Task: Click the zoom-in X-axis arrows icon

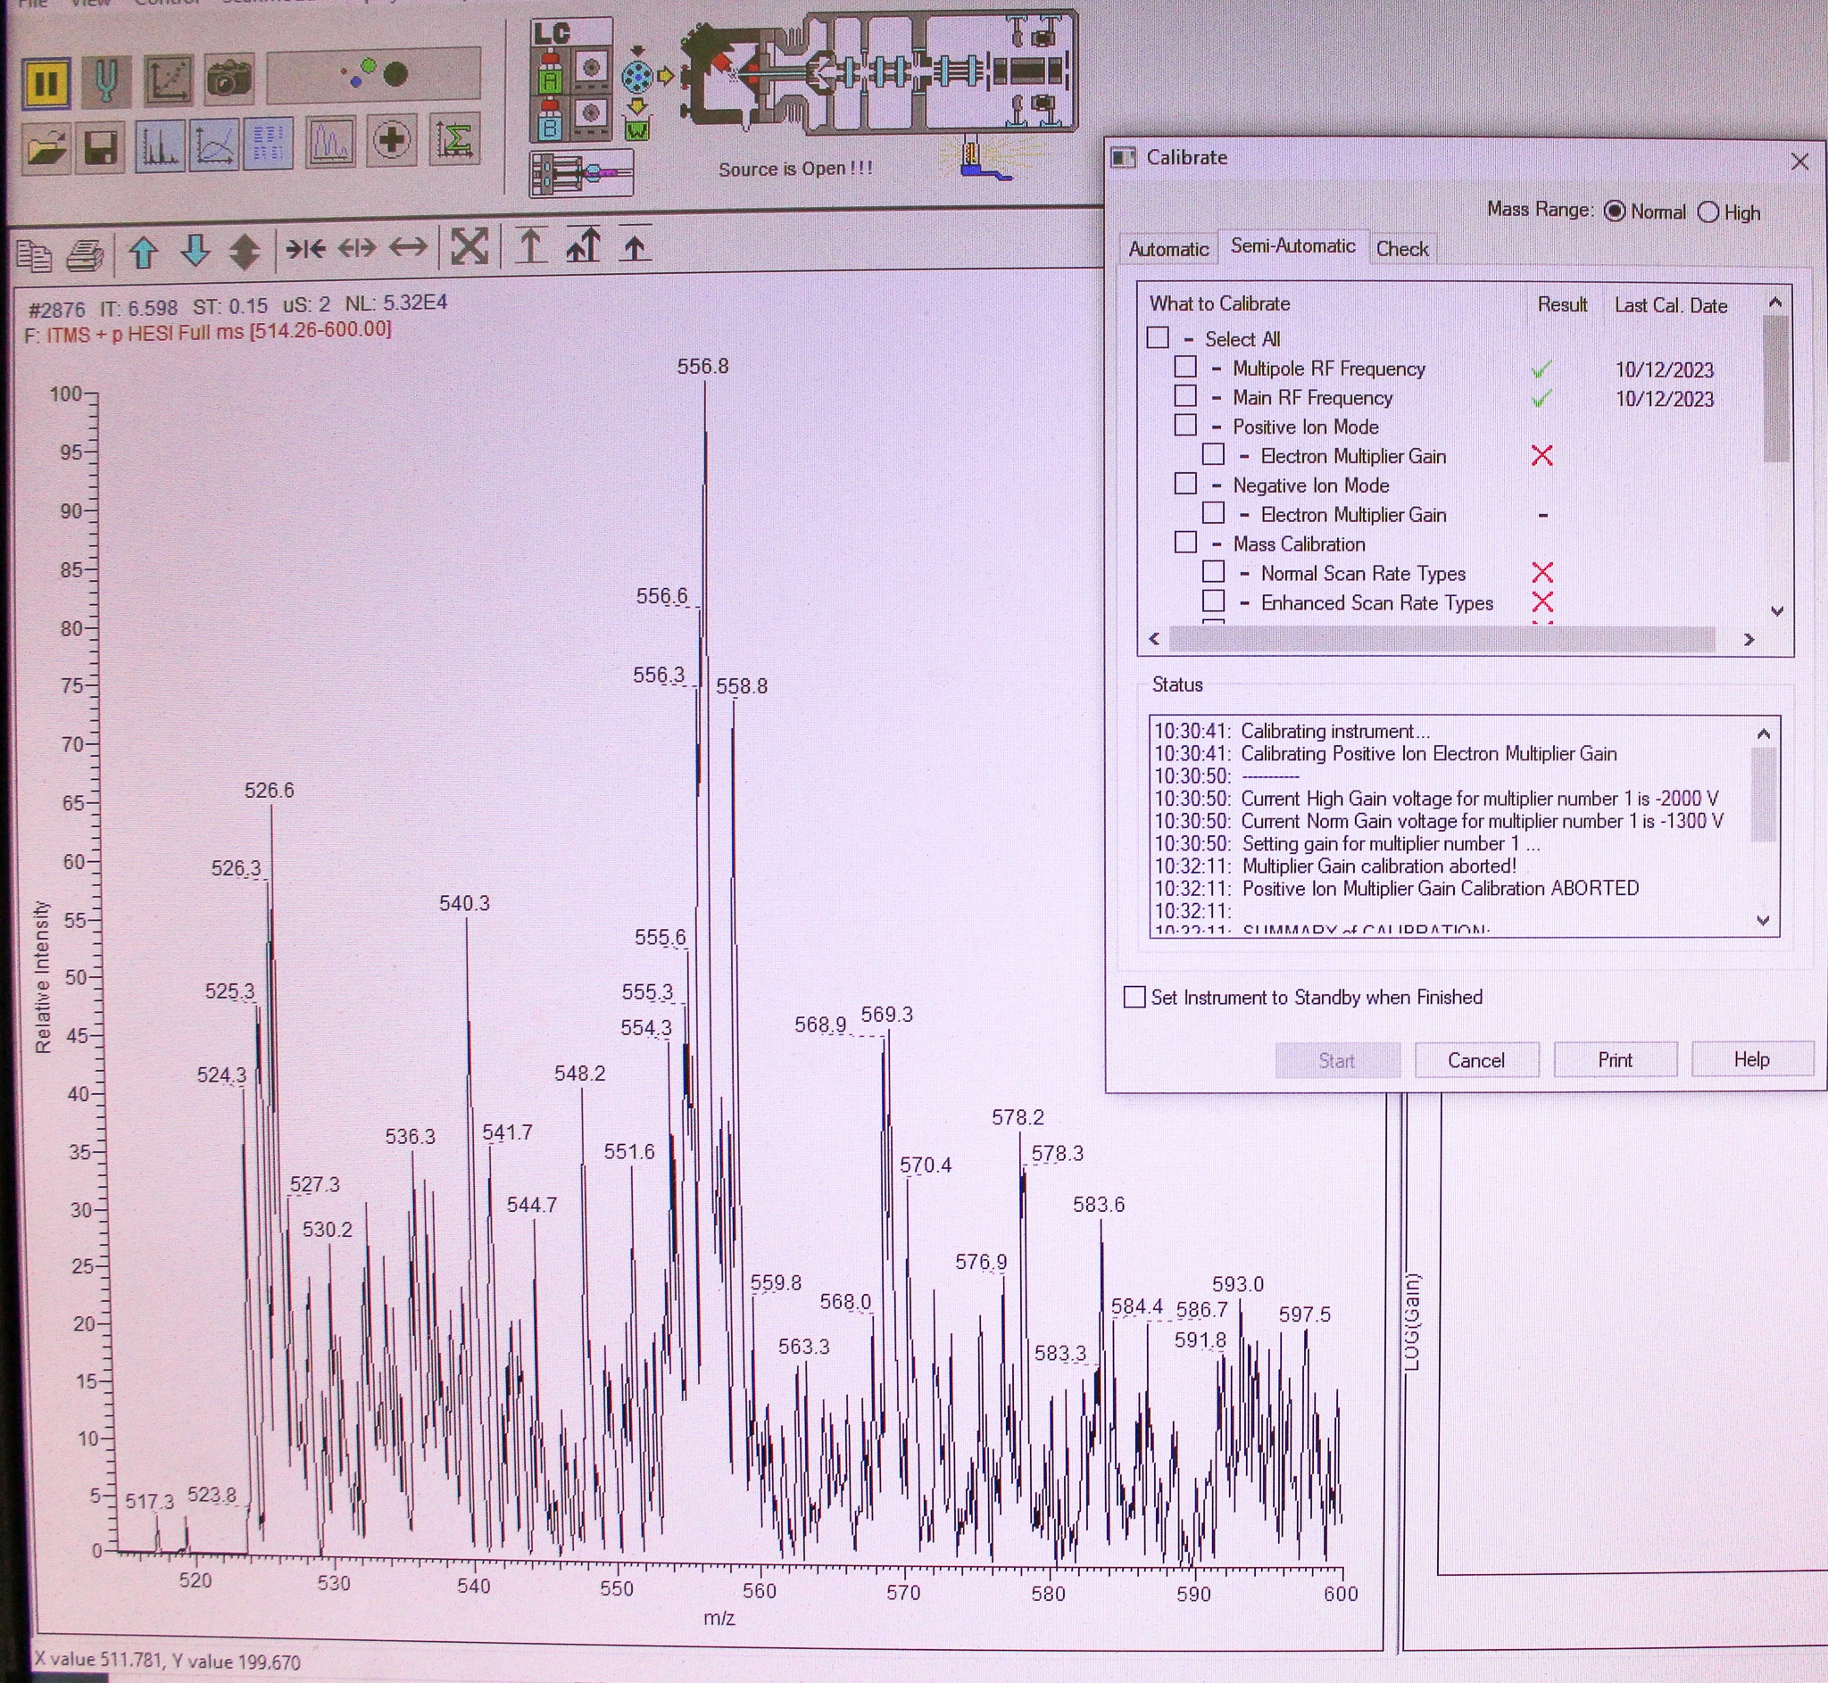Action: pos(305,249)
